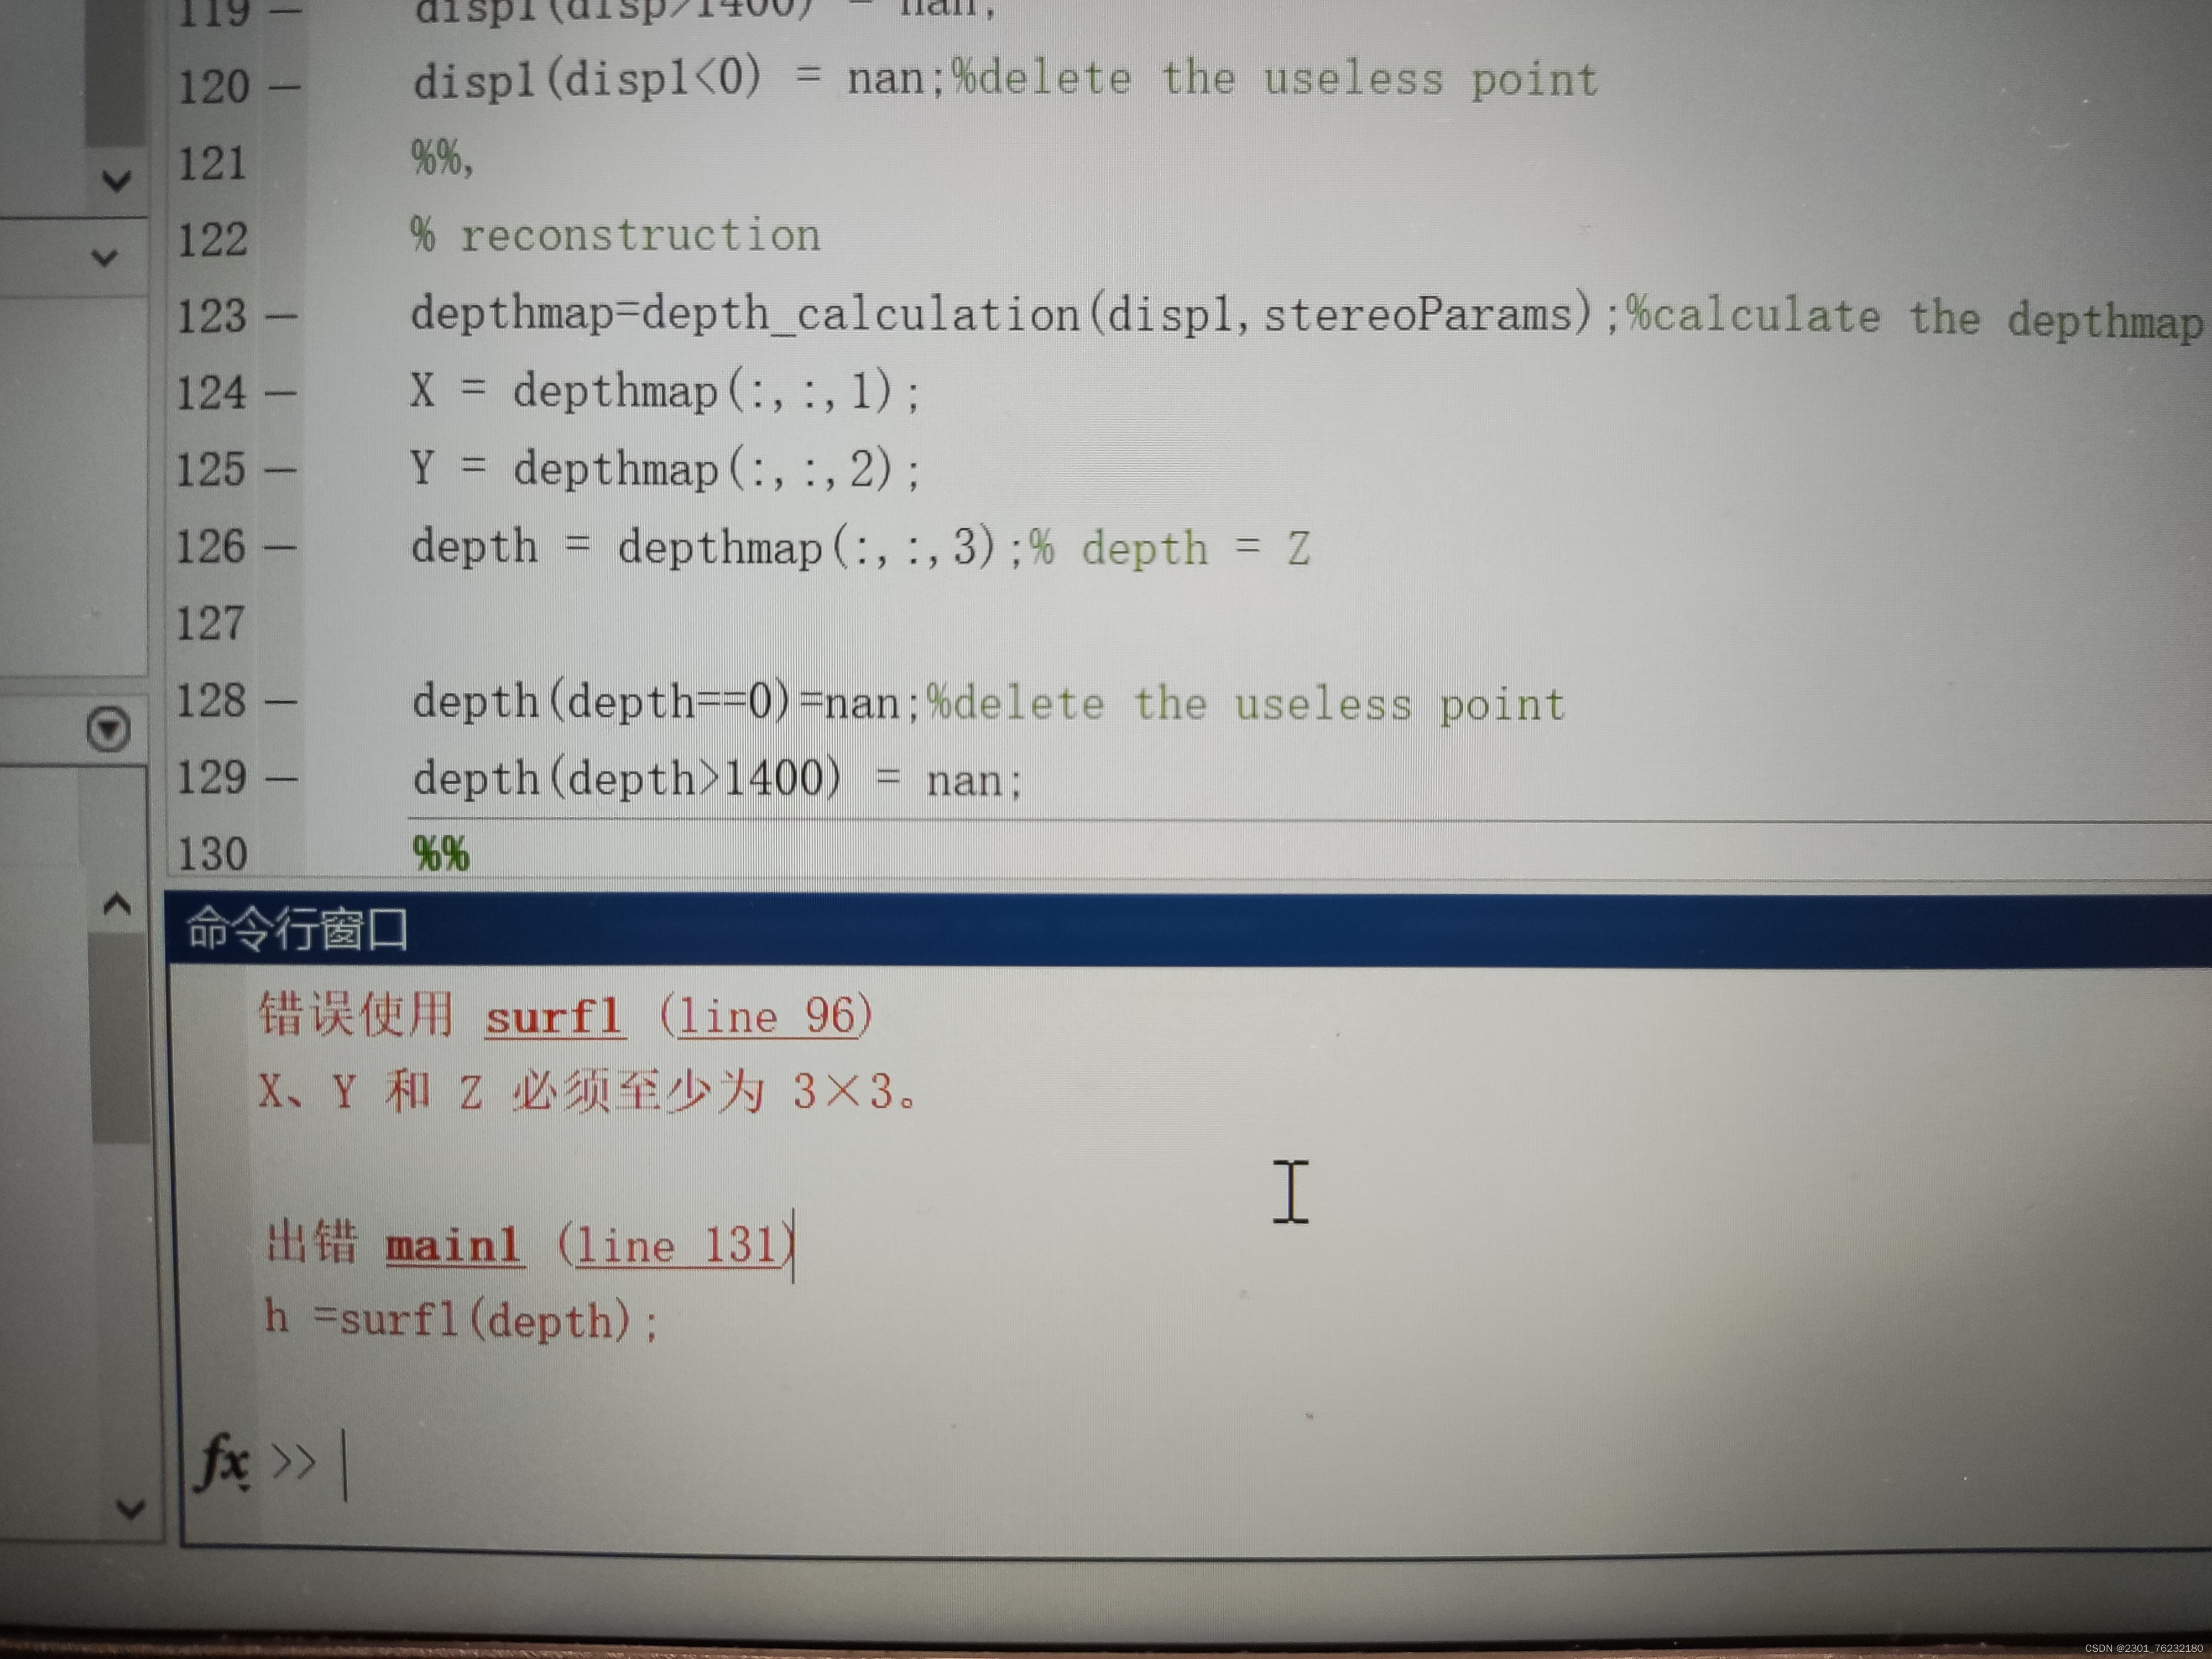The width and height of the screenshot is (2212, 1659).
Task: Set breakpoint at line 129 dash
Action: pyautogui.click(x=281, y=778)
